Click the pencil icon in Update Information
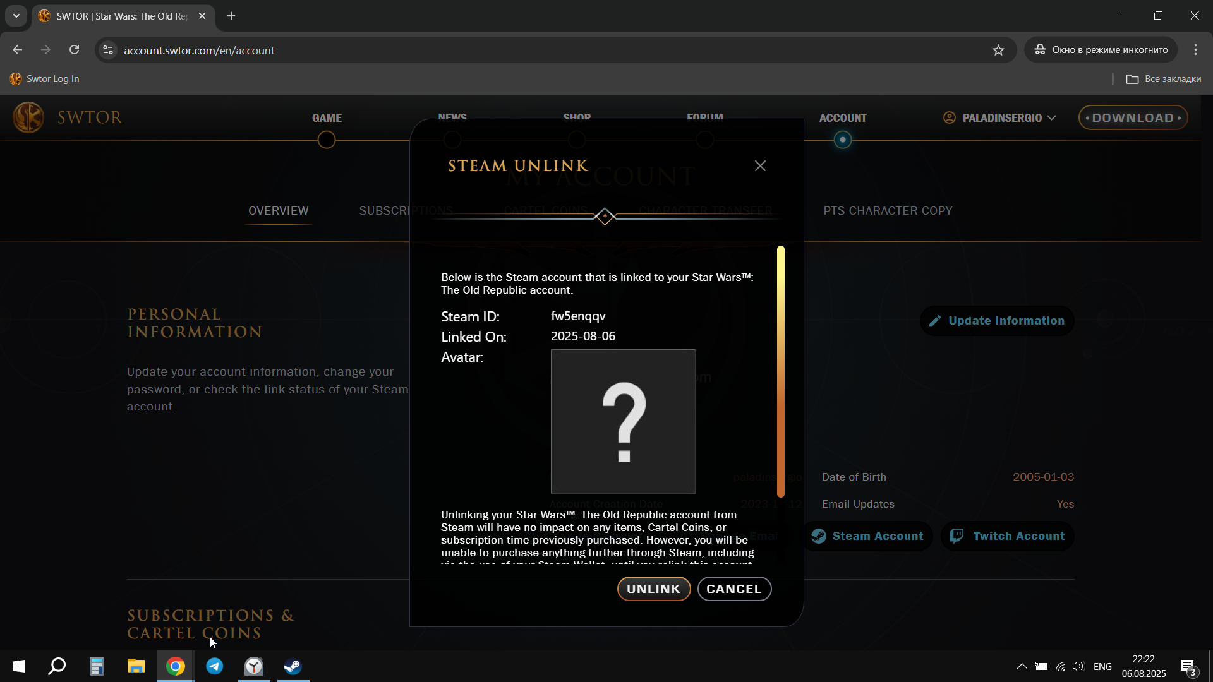1213x682 pixels. [935, 321]
